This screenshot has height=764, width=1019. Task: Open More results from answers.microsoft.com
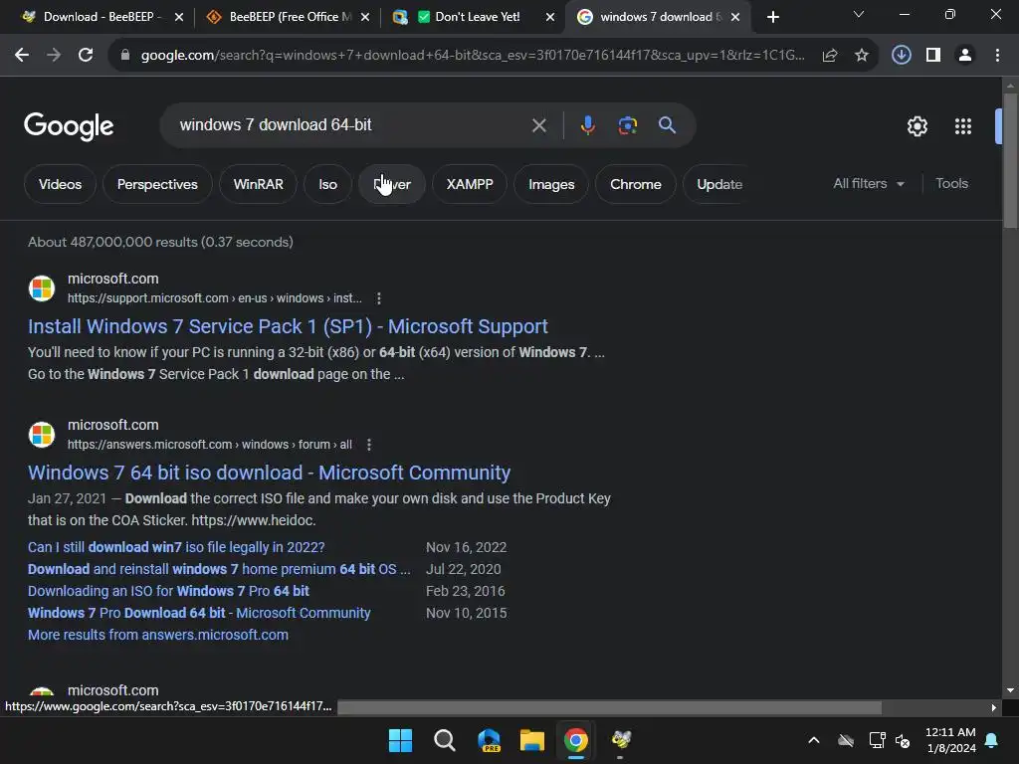click(x=158, y=635)
